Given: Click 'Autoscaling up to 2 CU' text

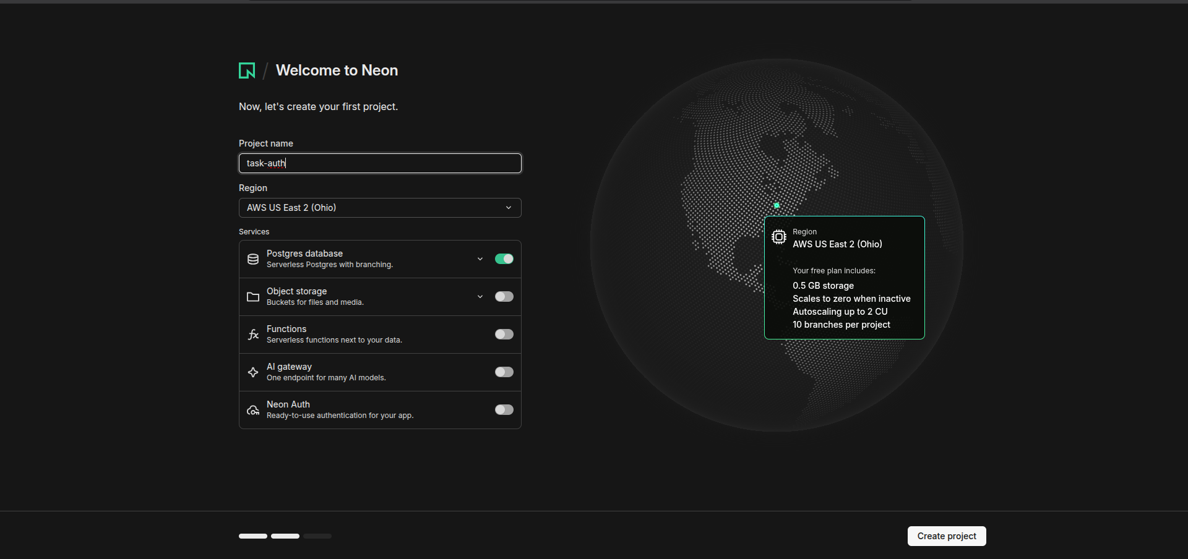Looking at the screenshot, I should (840, 312).
